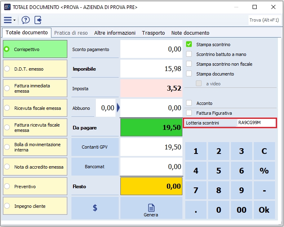Click the Contanti GPV payment button
284x227 pixels.
(95, 147)
